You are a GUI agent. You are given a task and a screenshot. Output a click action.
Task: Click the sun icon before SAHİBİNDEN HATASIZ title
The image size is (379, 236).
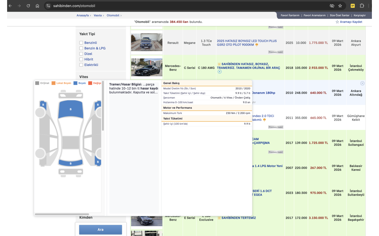coord(219,64)
